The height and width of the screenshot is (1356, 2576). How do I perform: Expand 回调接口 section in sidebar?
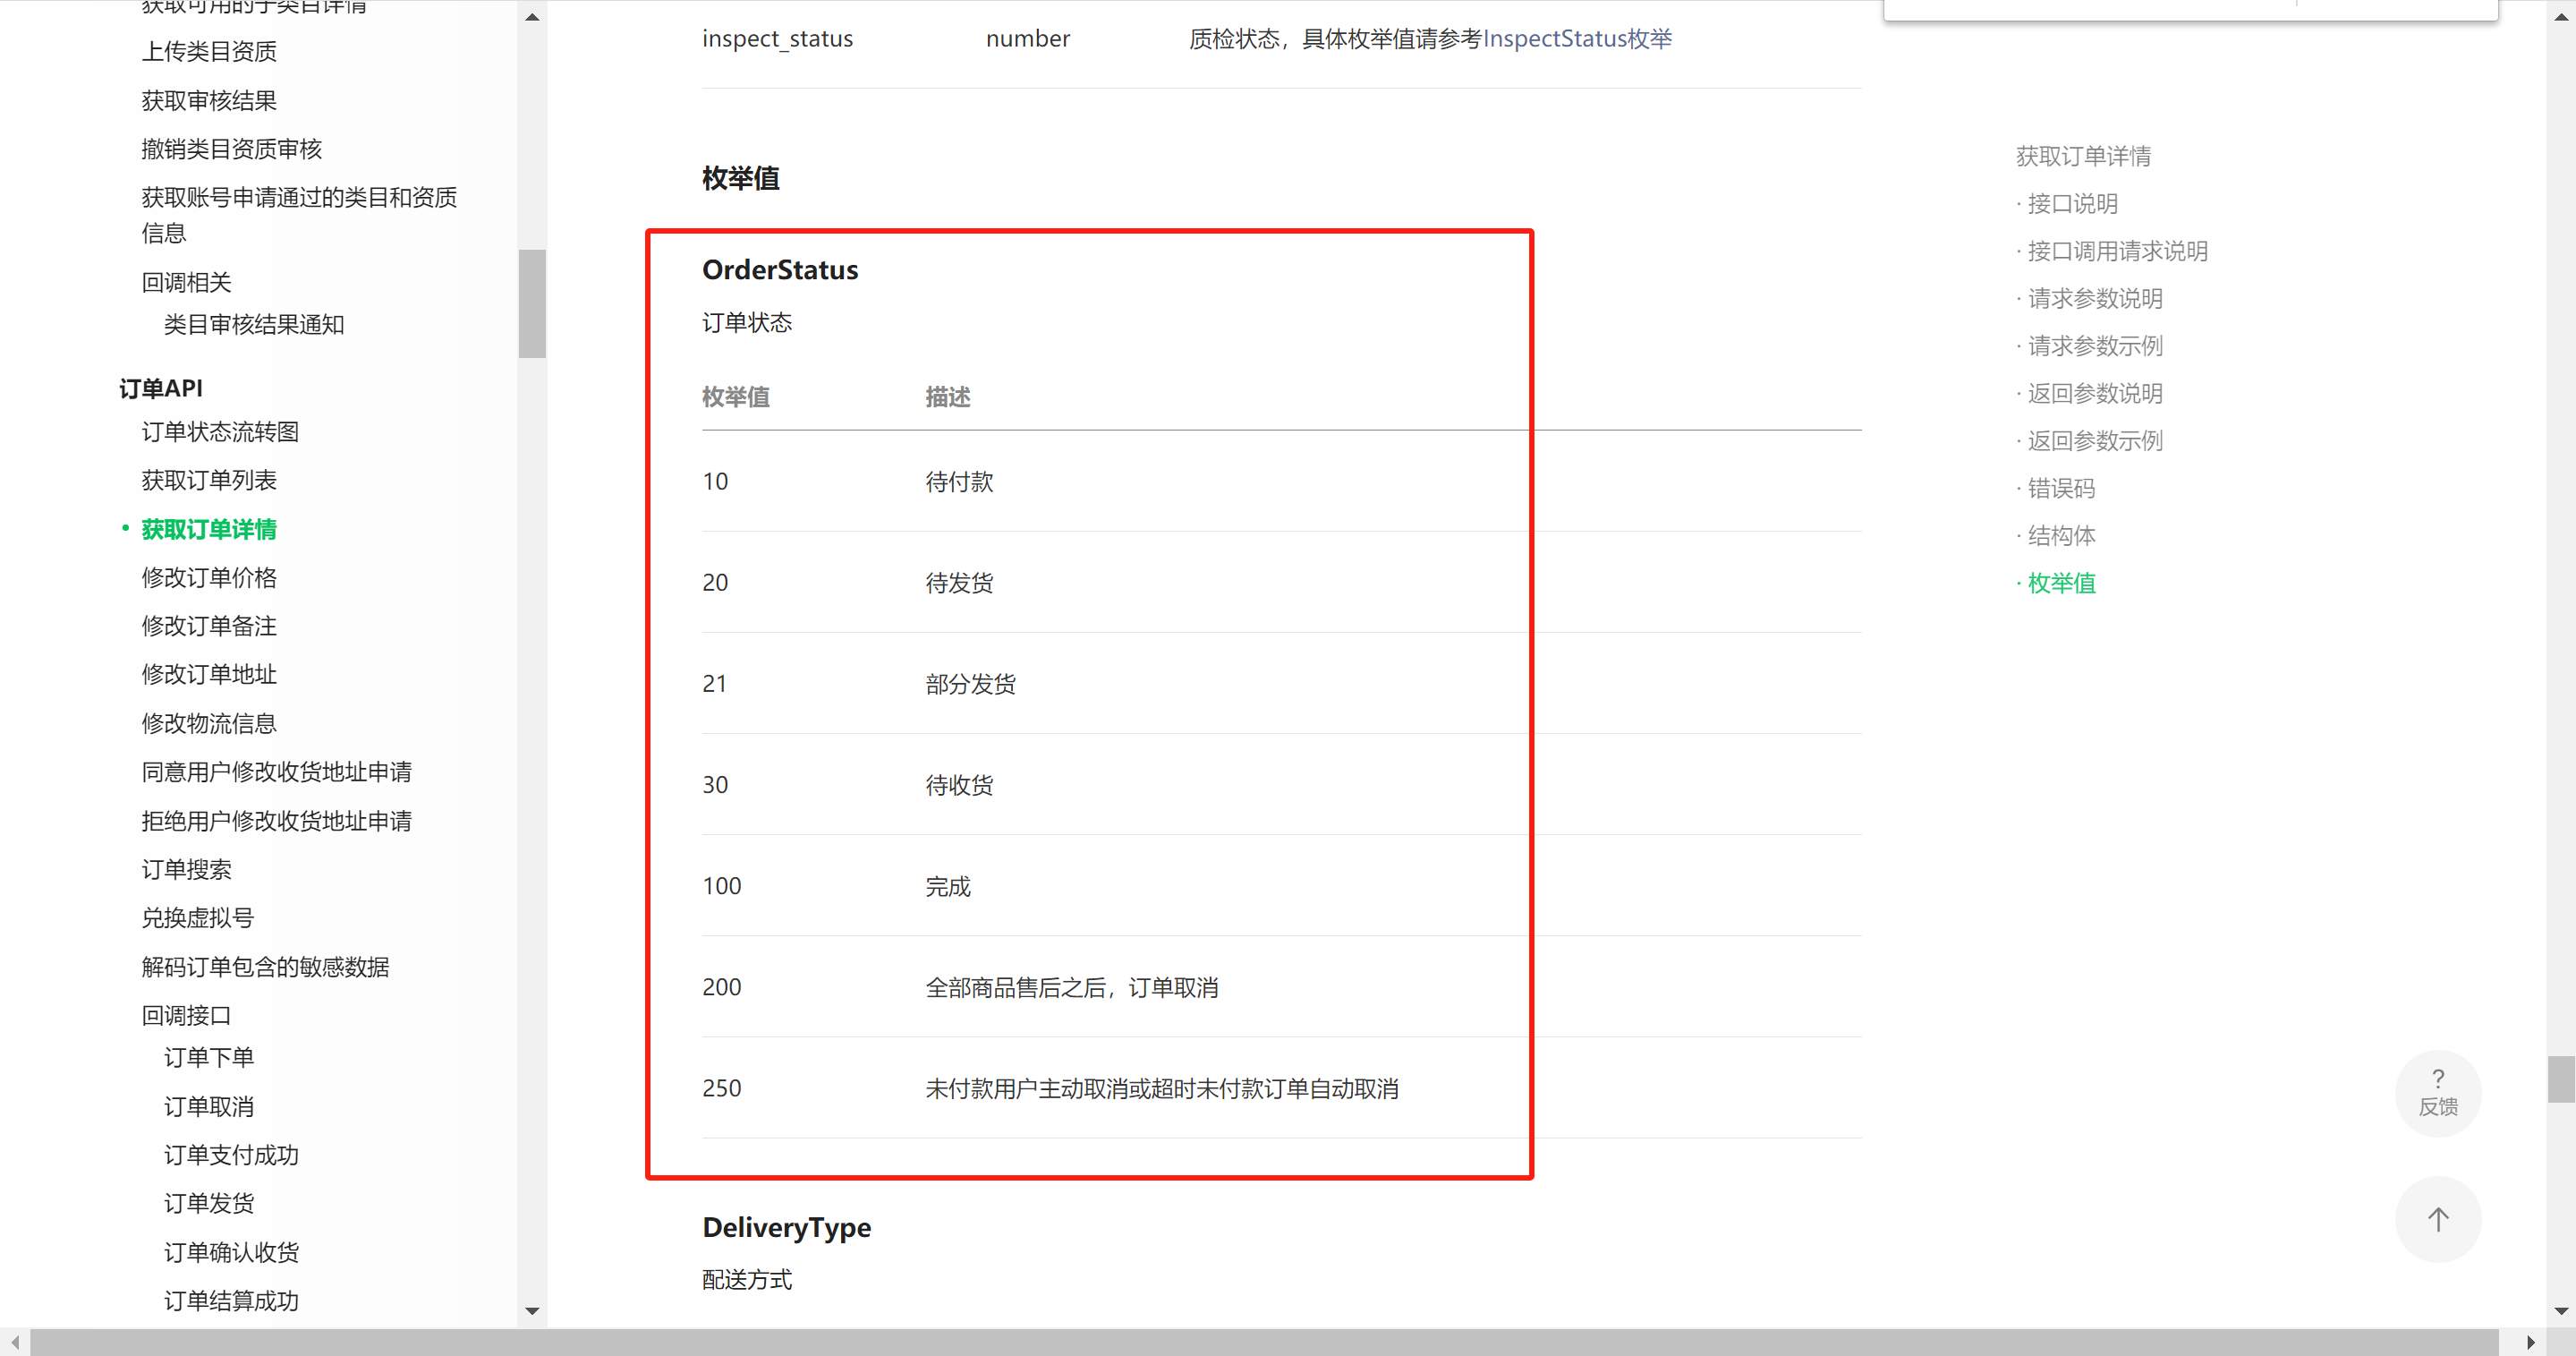click(186, 1015)
